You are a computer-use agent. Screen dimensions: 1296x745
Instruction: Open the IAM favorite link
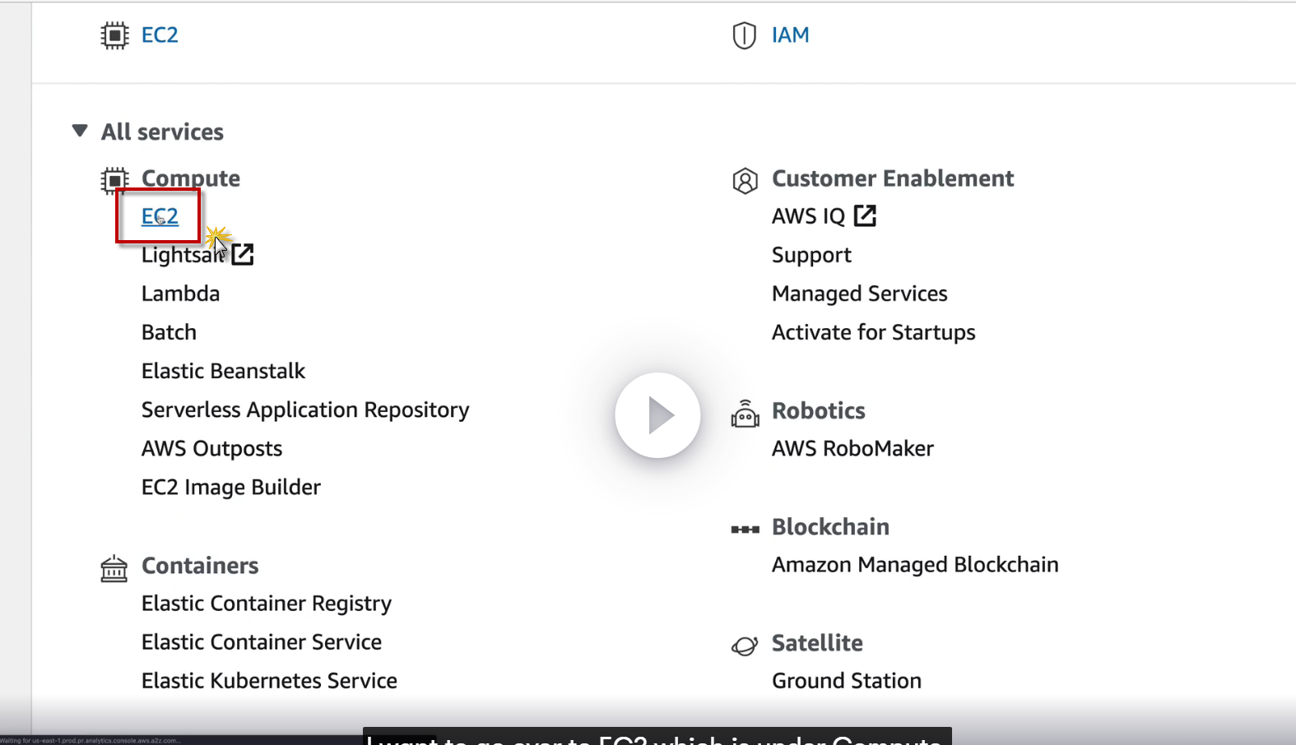[x=790, y=35]
